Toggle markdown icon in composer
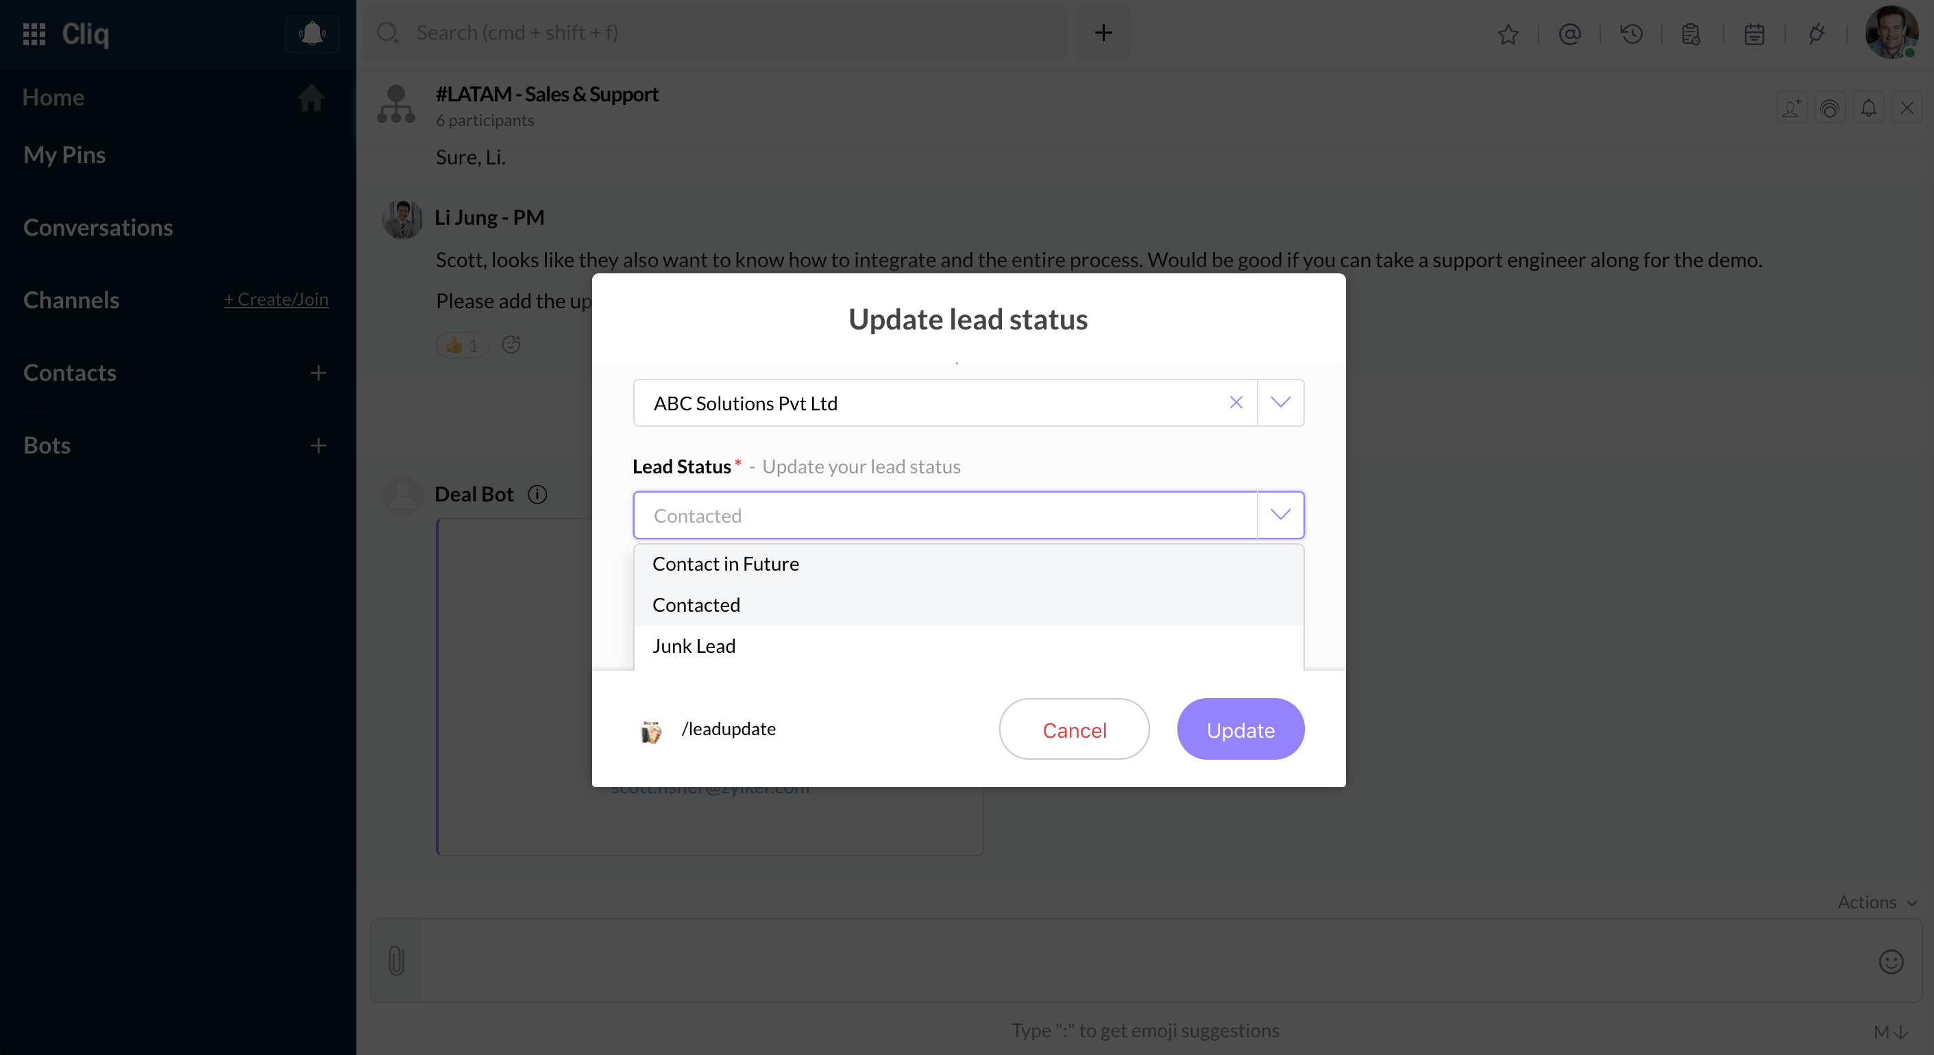The image size is (1934, 1055). (x=1890, y=1032)
